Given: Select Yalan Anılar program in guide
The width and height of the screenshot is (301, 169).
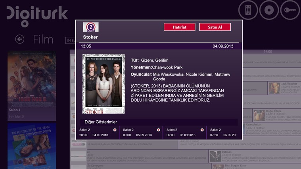Looking at the screenshot, I should click(x=272, y=129).
